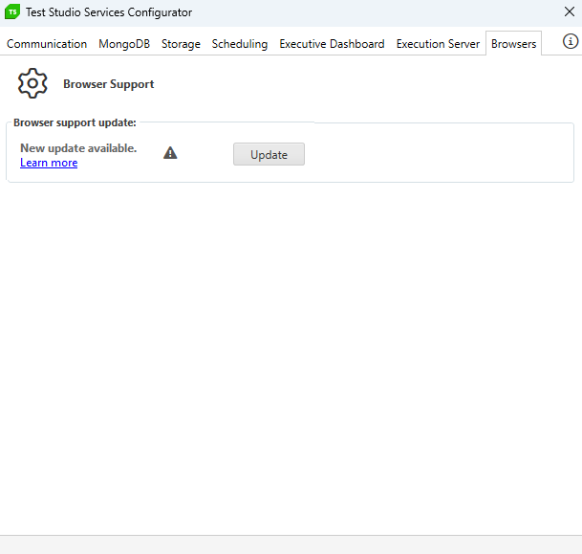The width and height of the screenshot is (582, 554).
Task: Open the Communication tab
Action: (47, 44)
